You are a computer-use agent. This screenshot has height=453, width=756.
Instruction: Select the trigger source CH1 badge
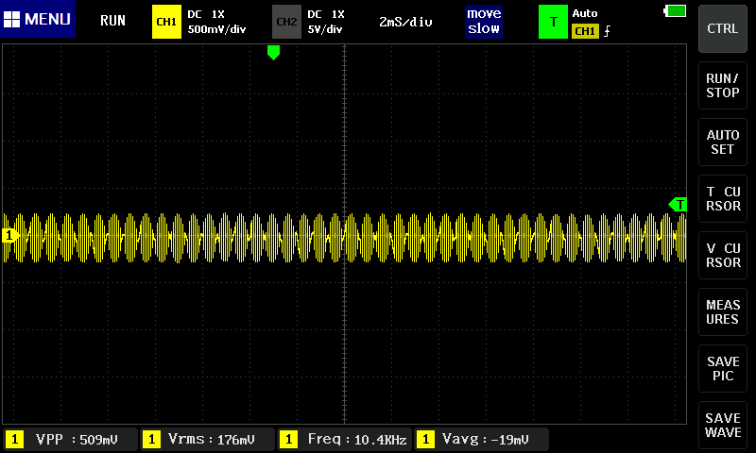point(585,31)
